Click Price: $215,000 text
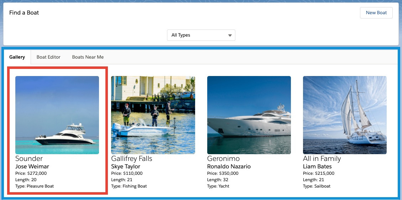This screenshot has height=200, width=402. click(x=319, y=173)
